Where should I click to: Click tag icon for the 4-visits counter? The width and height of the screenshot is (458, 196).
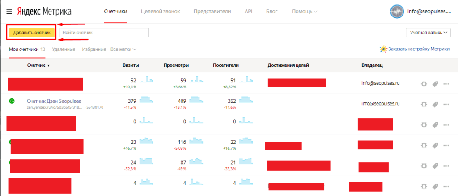[435, 186]
